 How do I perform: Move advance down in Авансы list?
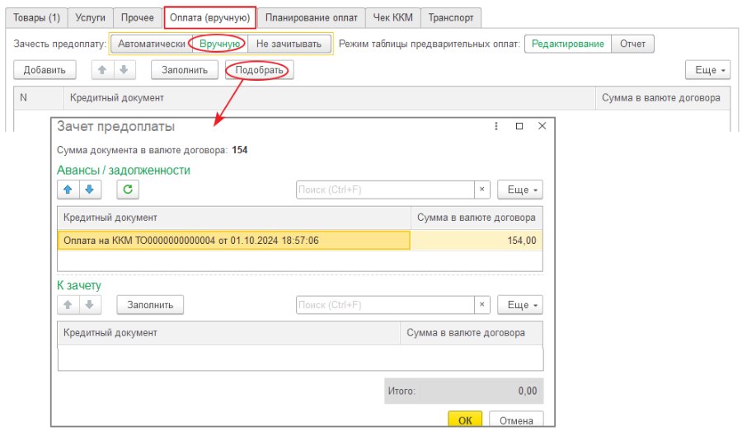pyautogui.click(x=90, y=190)
